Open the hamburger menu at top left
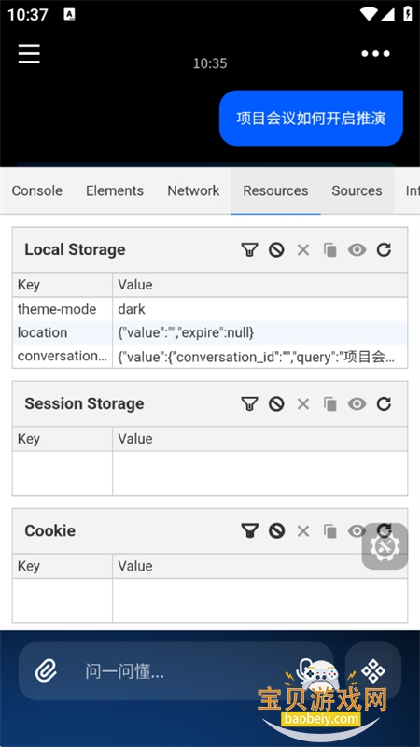This screenshot has width=420, height=747. pyautogui.click(x=29, y=53)
